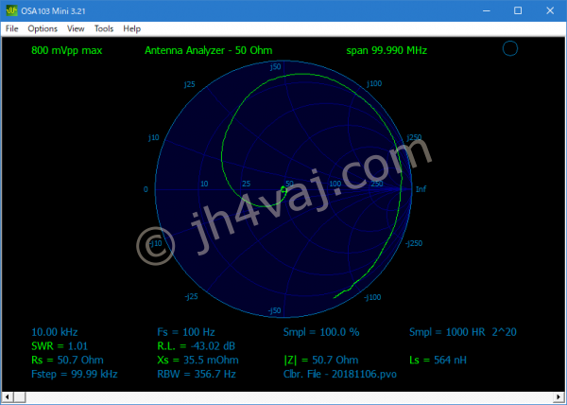Screen dimensions: 567x405
Task: Click the 'Clbr. File - 20181106.pvo' label
Action: (340, 374)
